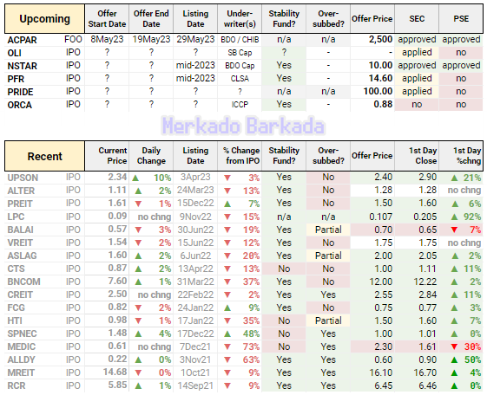Click ACPAR offer start date 8May23

click(107, 39)
